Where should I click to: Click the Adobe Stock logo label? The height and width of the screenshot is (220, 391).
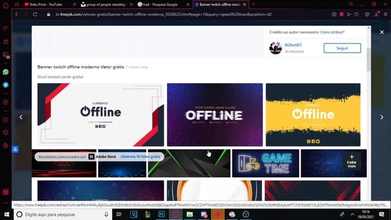point(103,156)
